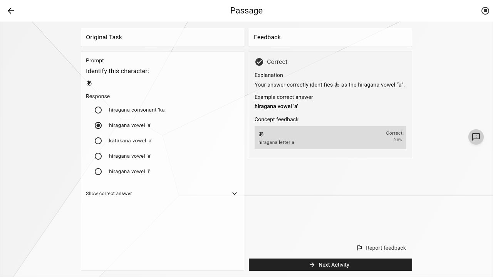Choose radio option hiragana vowel 'e'
The image size is (493, 277).
98,156
